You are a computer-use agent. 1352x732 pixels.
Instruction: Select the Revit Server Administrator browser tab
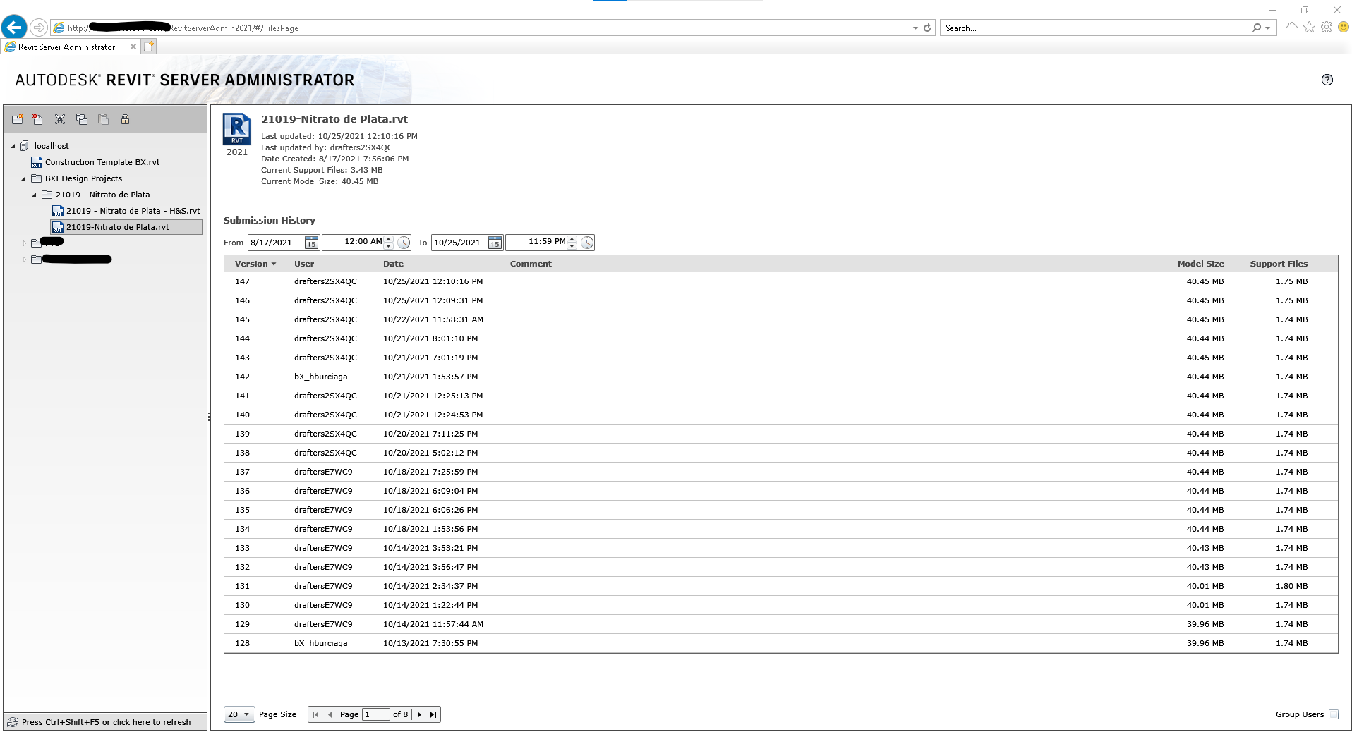(67, 47)
